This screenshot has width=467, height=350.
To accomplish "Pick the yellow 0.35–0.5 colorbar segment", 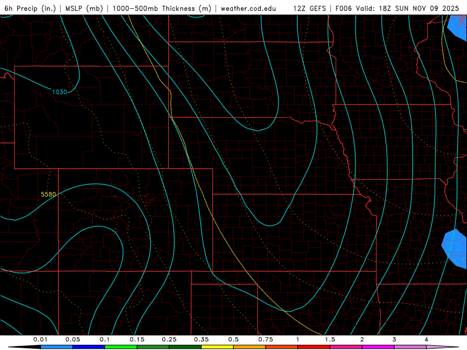I will pos(217,347).
